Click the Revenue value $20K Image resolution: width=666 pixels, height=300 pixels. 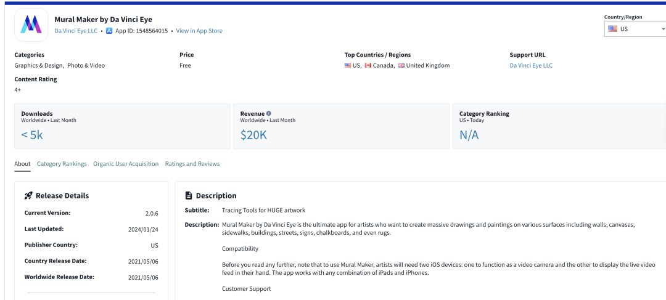coord(253,135)
